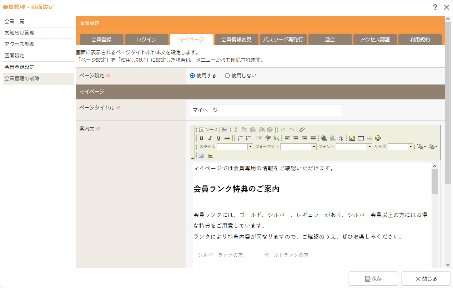The height and width of the screenshot is (288, 453).
Task: Center-align the text
Action: coord(296,138)
